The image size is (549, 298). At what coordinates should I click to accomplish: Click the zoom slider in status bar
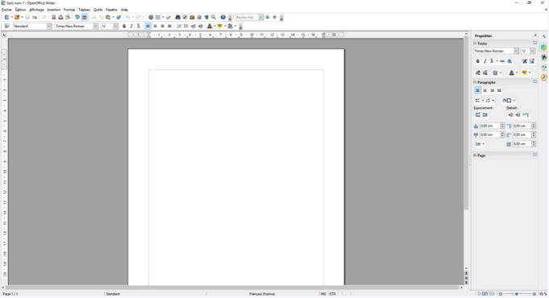click(517, 294)
